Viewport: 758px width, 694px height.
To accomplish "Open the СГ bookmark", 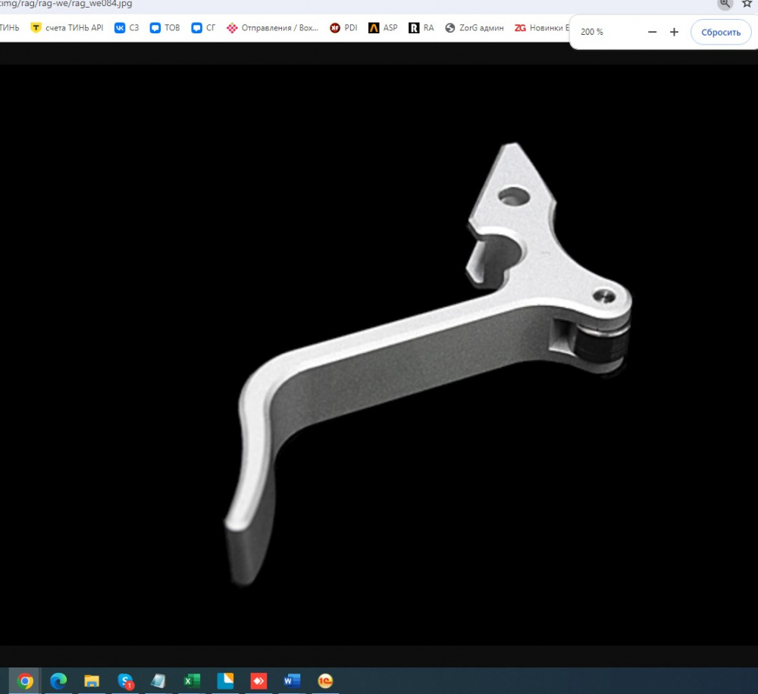I will click(203, 28).
